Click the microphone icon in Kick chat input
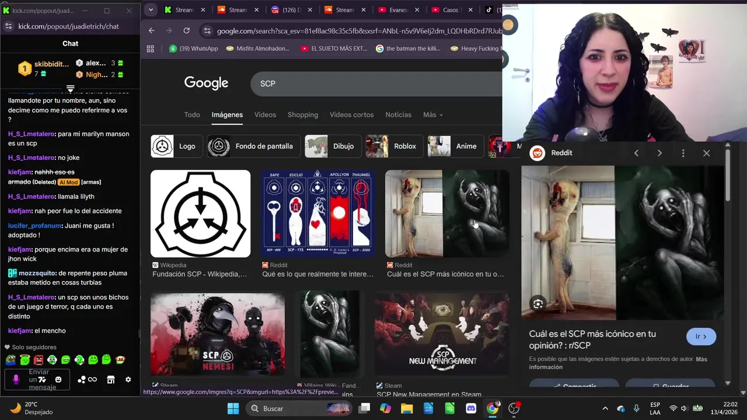Image resolution: width=747 pixels, height=420 pixels. [x=16, y=380]
